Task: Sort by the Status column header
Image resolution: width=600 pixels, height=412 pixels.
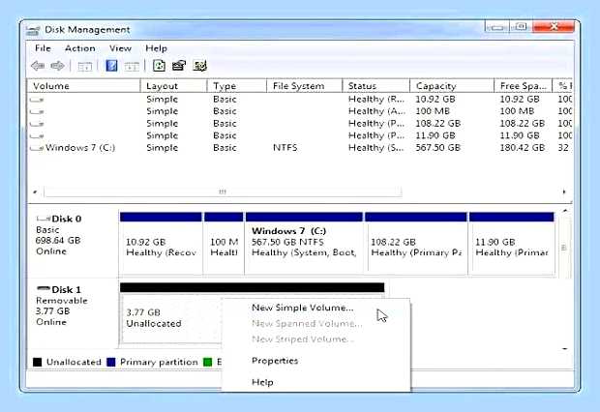Action: pyautogui.click(x=376, y=86)
